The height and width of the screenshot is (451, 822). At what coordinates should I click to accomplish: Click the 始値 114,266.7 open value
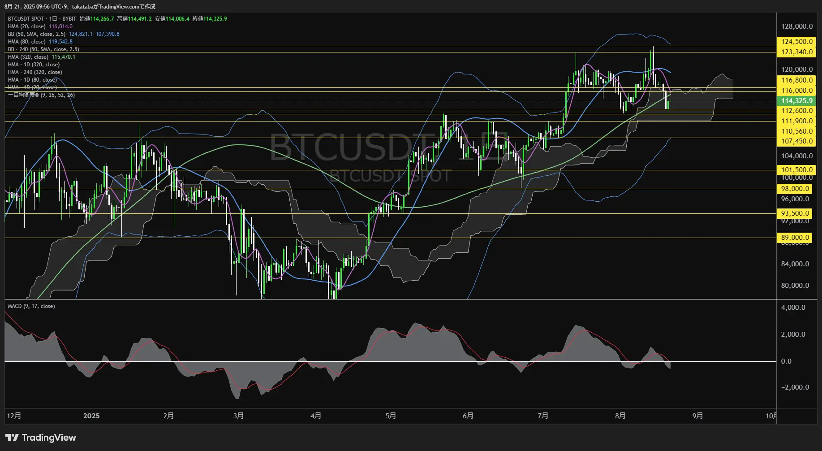(x=97, y=19)
